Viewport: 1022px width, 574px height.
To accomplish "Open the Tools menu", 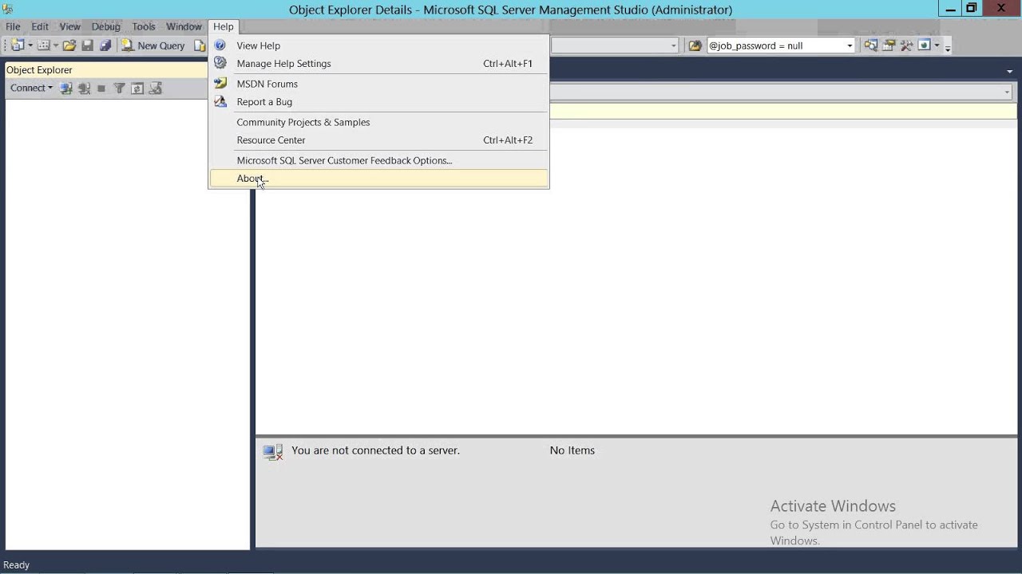I will (144, 26).
